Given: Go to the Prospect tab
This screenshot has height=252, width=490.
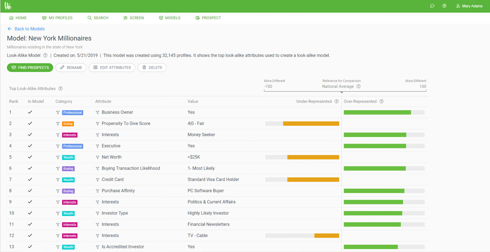Looking at the screenshot, I should tap(208, 18).
